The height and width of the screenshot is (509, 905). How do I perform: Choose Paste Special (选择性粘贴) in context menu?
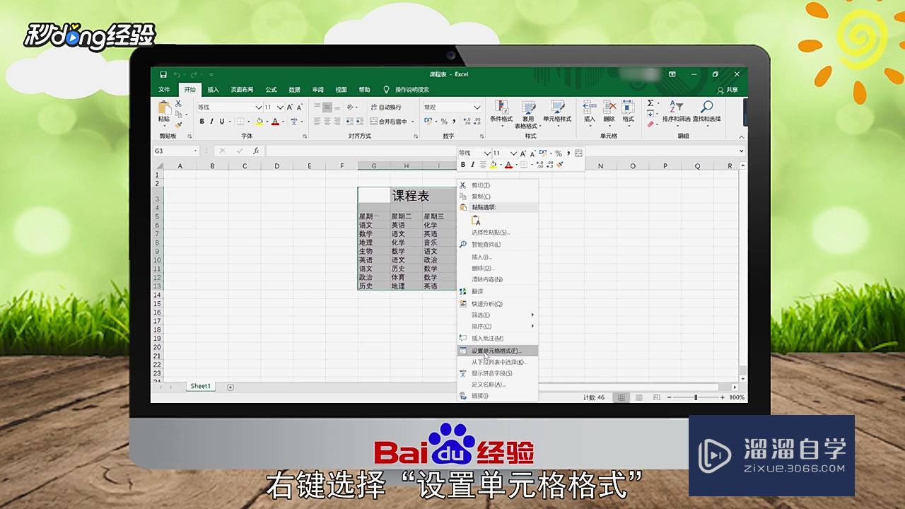[x=498, y=232]
